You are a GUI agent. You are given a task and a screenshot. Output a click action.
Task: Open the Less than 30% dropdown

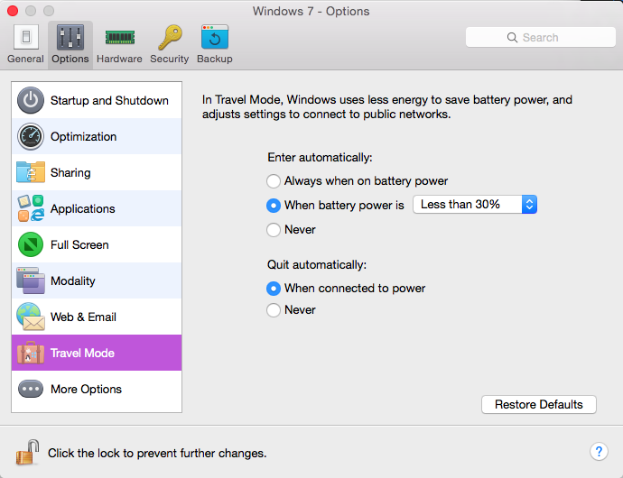(475, 205)
